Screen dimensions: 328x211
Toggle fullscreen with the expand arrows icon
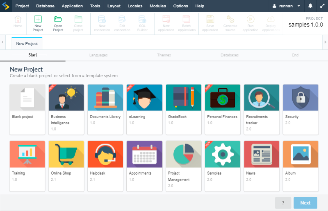(x=322, y=6)
